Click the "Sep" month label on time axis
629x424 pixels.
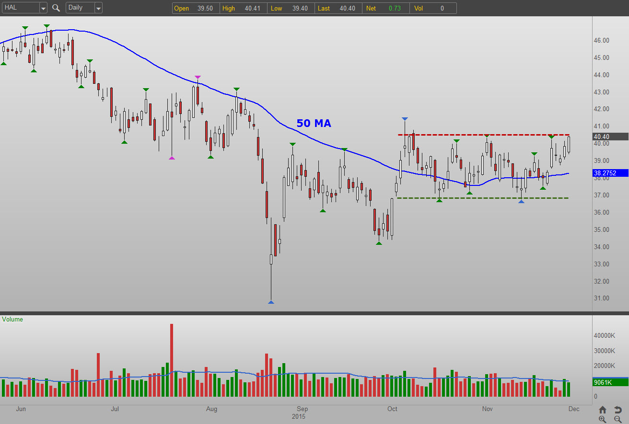click(302, 409)
